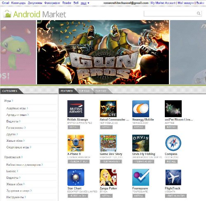Image resolution: width=206 pixels, height=201 pixels.
Task: Open the FlightTrack app icon
Action: (173, 177)
